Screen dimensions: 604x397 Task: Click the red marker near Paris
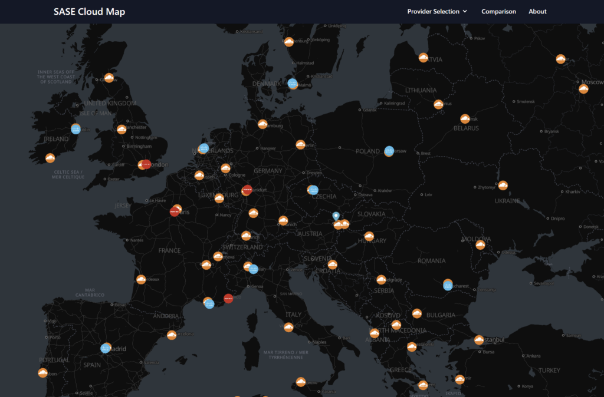175,211
